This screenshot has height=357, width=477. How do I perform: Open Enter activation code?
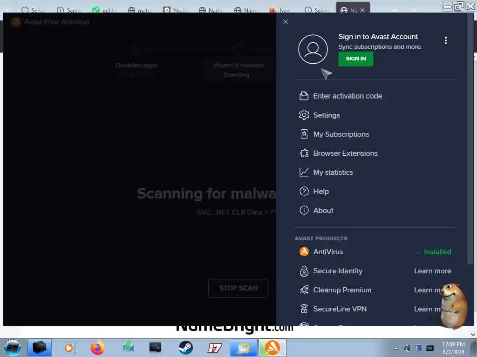coord(348,96)
